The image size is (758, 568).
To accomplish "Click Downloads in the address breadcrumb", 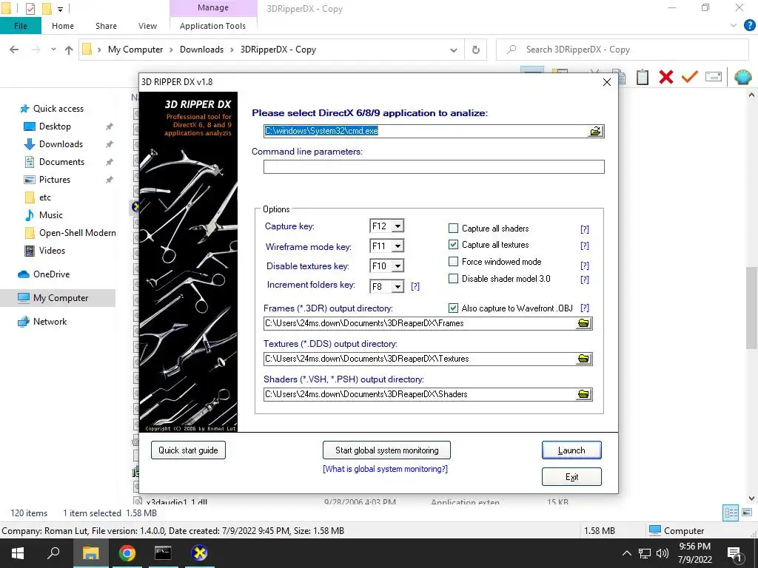I will 201,50.
